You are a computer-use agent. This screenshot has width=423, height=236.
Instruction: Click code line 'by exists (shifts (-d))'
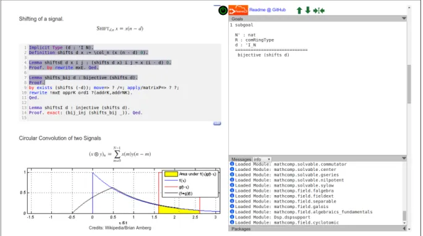pos(104,87)
